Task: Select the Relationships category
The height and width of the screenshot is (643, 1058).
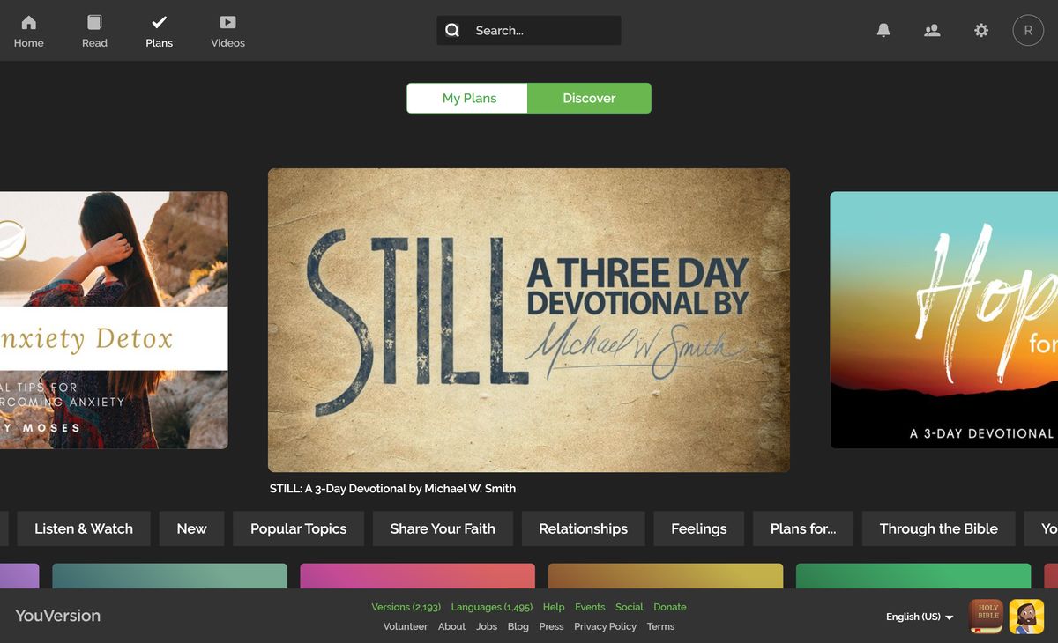Action: click(583, 528)
